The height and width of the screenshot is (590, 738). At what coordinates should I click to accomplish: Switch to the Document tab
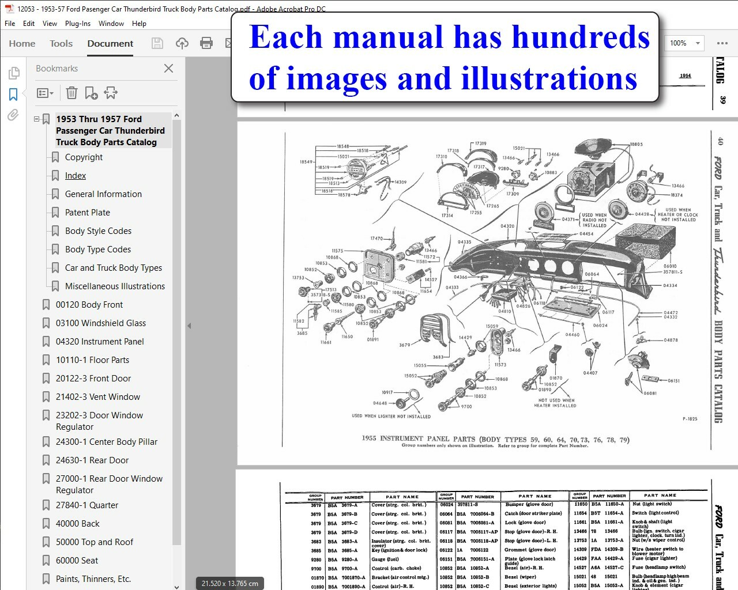point(110,43)
